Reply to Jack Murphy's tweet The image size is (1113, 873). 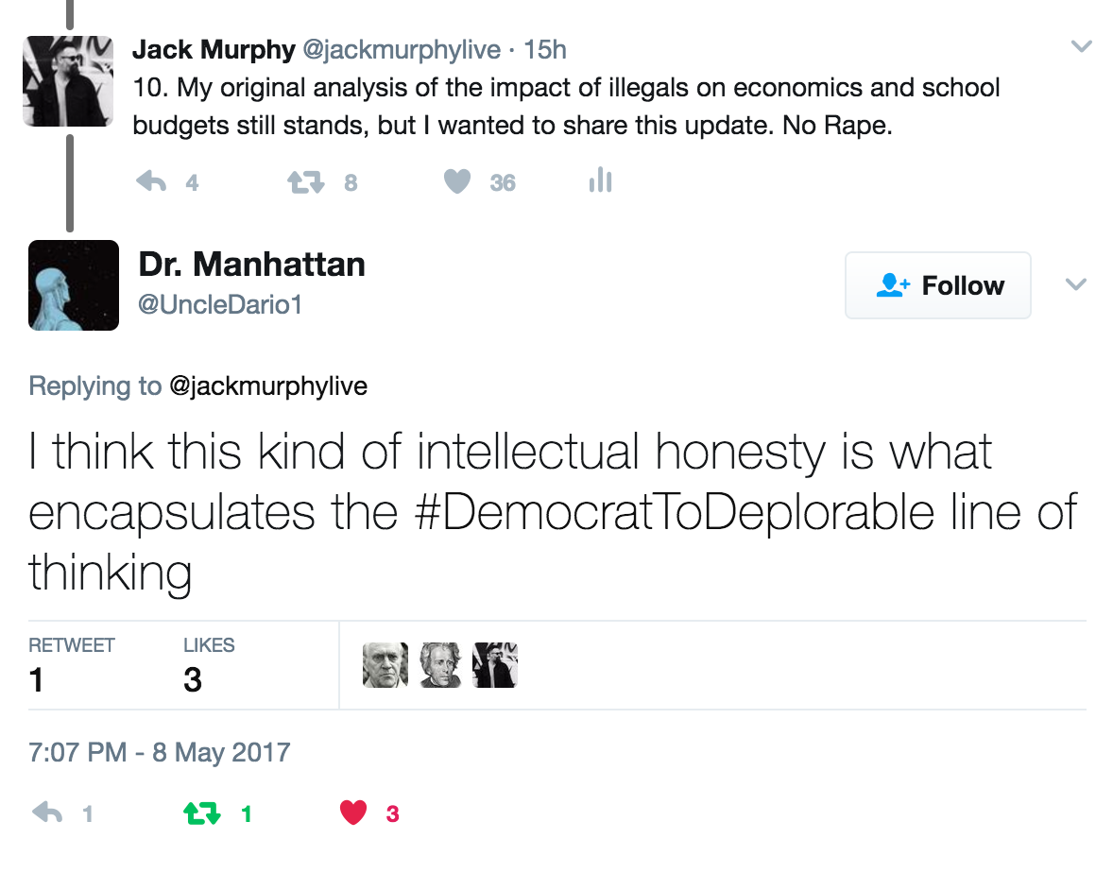point(152,181)
